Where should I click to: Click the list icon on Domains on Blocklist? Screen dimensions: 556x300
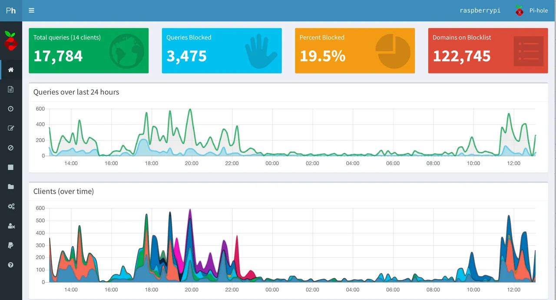pyautogui.click(x=528, y=51)
